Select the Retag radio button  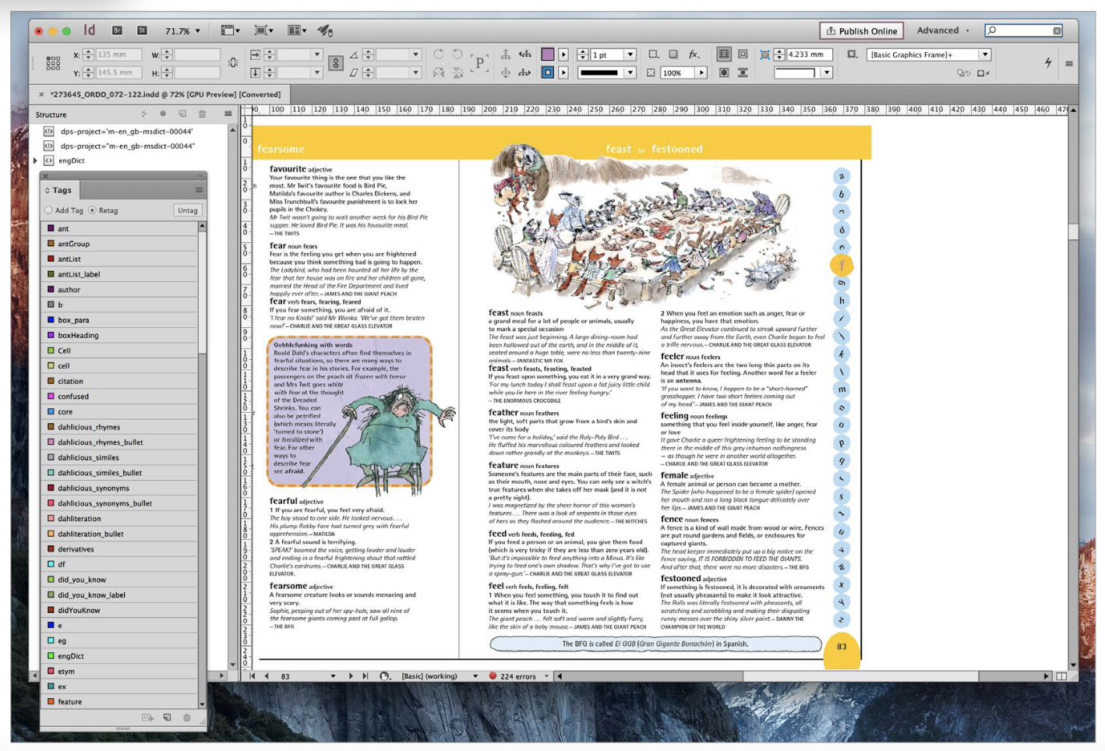click(93, 210)
